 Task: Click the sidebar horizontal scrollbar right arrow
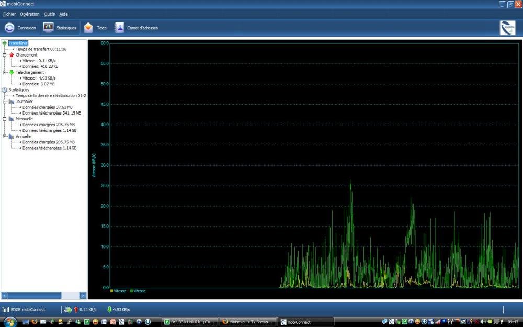[x=83, y=295]
